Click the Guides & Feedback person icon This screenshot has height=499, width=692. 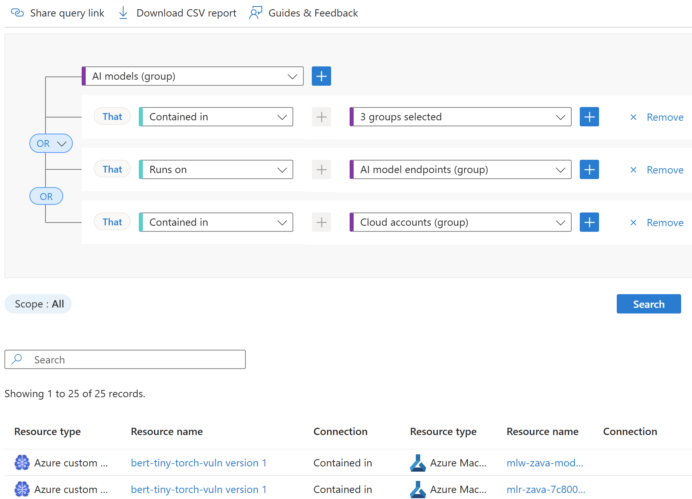tap(255, 13)
